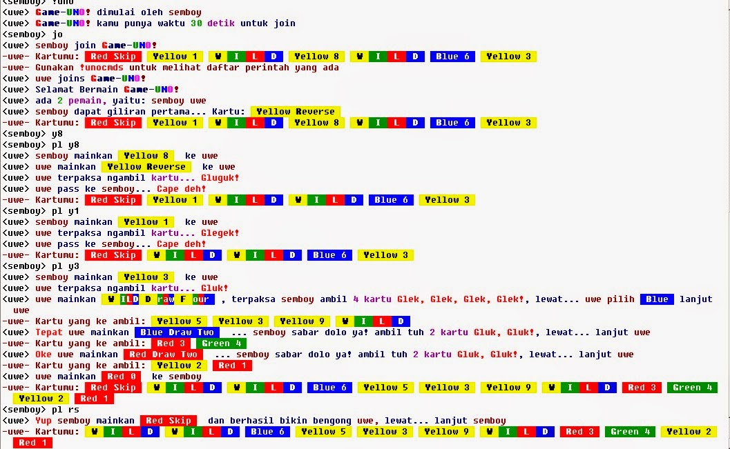
Task: Click the 'Glek, Glek, Glek, Glek!' text
Action: (460, 299)
